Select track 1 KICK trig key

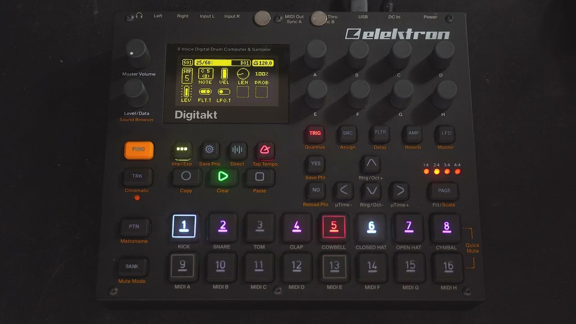(184, 226)
